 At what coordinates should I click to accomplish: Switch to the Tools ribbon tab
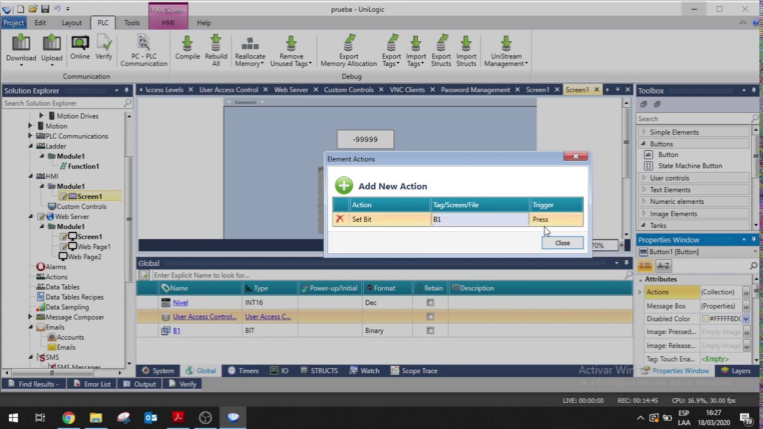[x=132, y=23]
